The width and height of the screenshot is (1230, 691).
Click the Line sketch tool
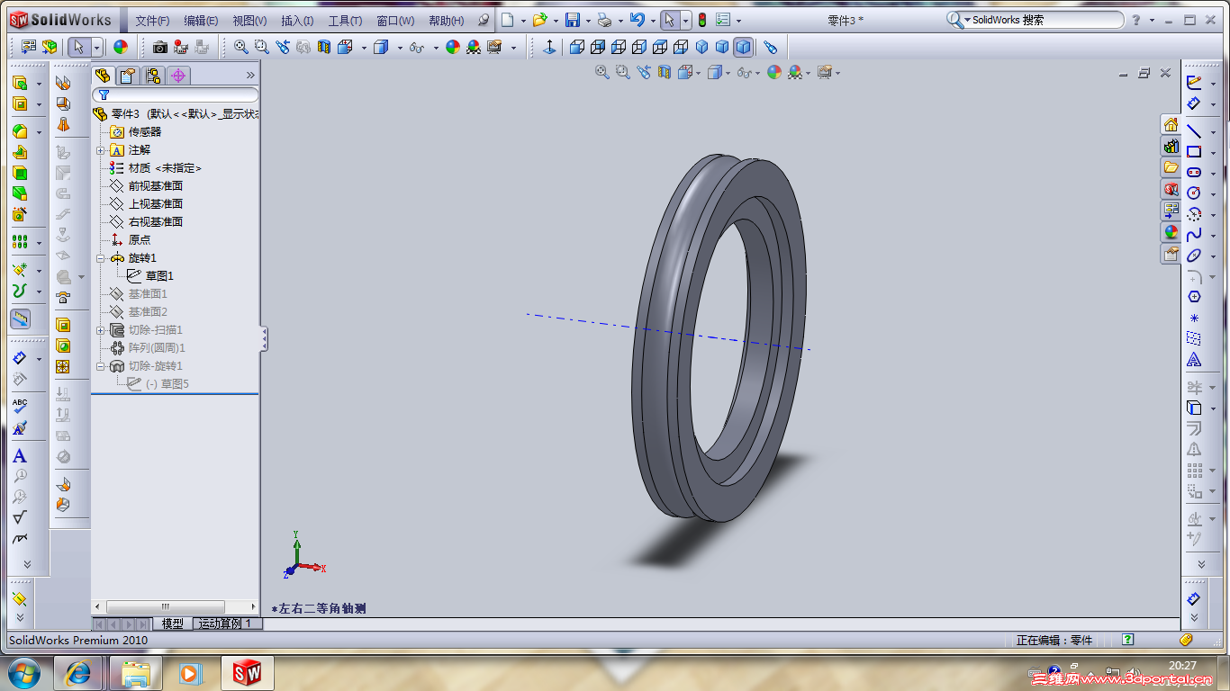(x=1194, y=131)
